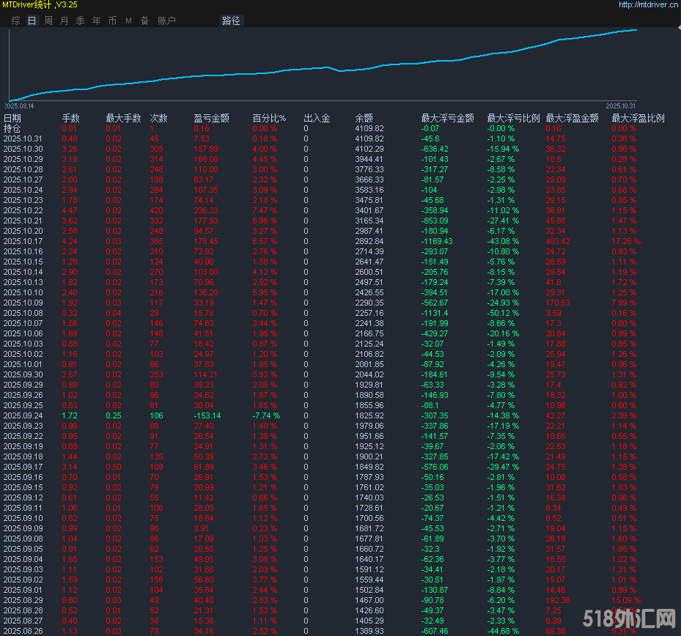Open the 月 monthly statistics view

click(64, 21)
